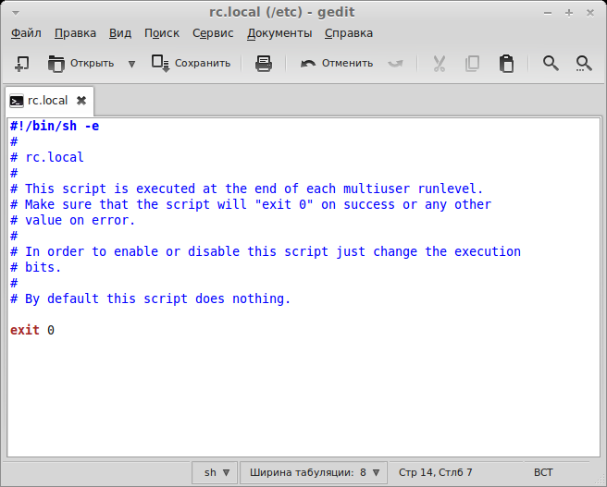Open the Ширина табуляции dropdown

(x=314, y=472)
